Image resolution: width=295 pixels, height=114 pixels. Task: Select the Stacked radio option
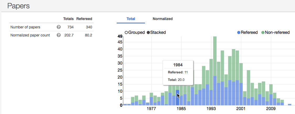click(x=148, y=33)
